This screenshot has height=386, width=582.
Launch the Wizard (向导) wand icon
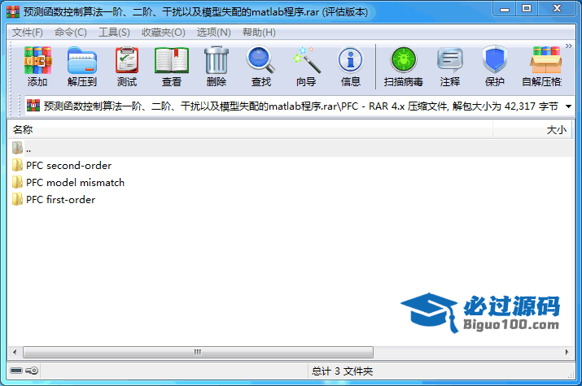[306, 67]
